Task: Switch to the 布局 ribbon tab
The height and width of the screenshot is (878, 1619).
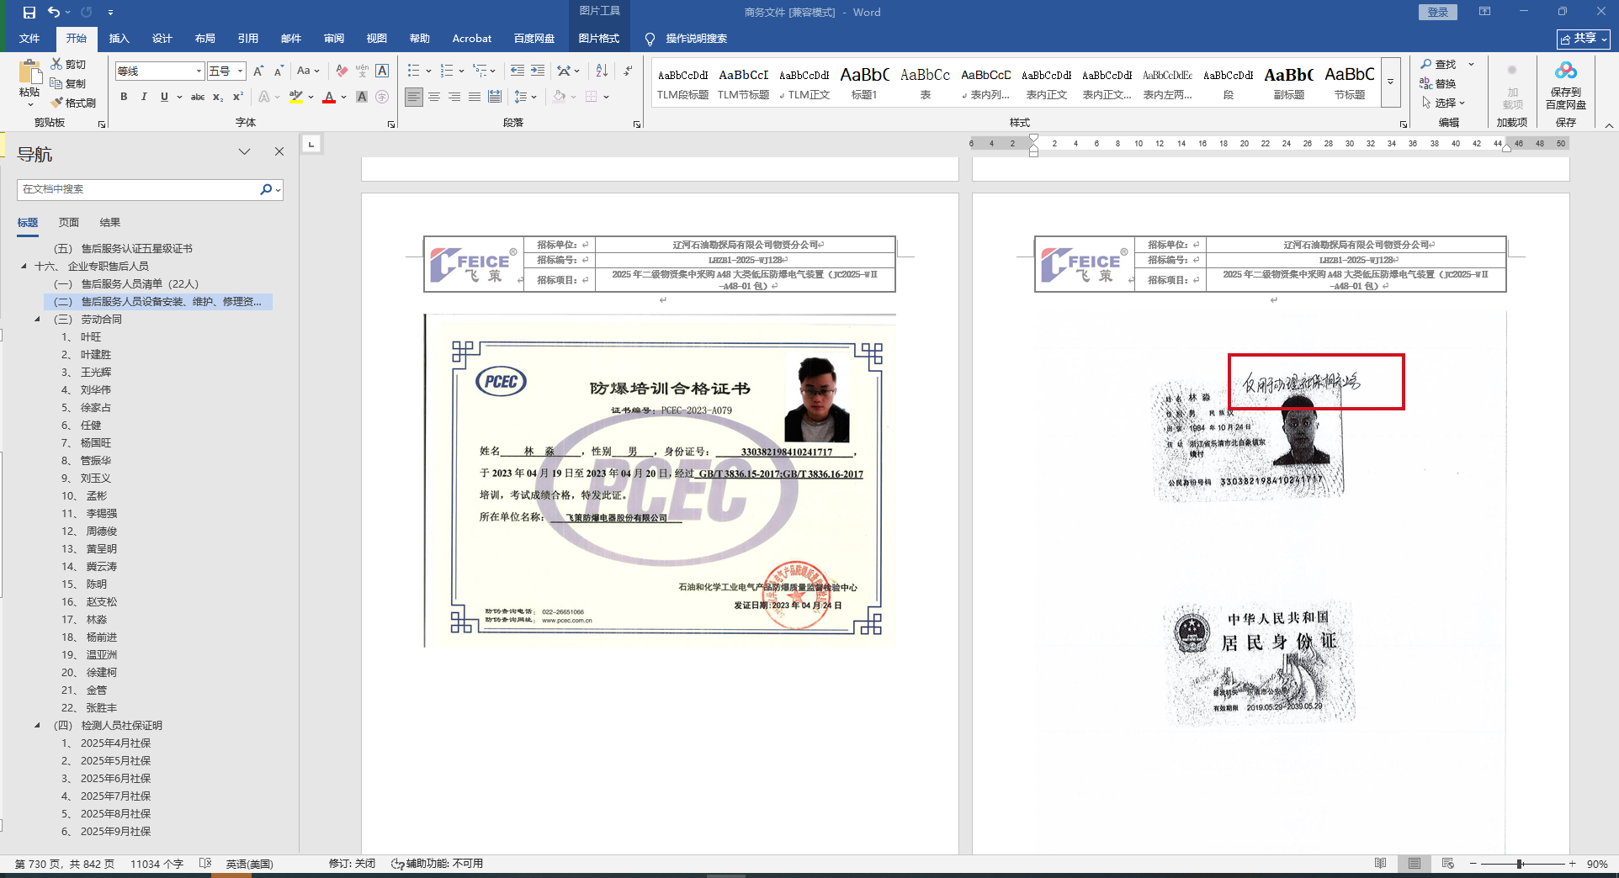Action: (x=205, y=39)
